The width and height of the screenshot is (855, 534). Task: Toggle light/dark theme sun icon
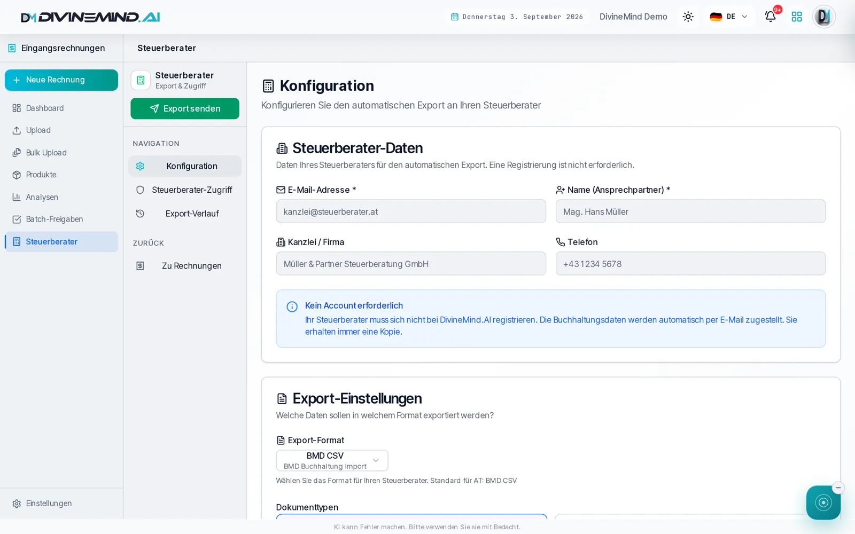point(688,17)
